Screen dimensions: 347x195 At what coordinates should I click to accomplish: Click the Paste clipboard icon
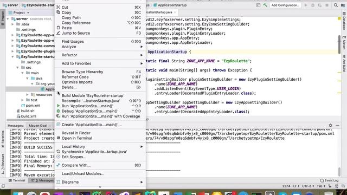tap(58, 28)
